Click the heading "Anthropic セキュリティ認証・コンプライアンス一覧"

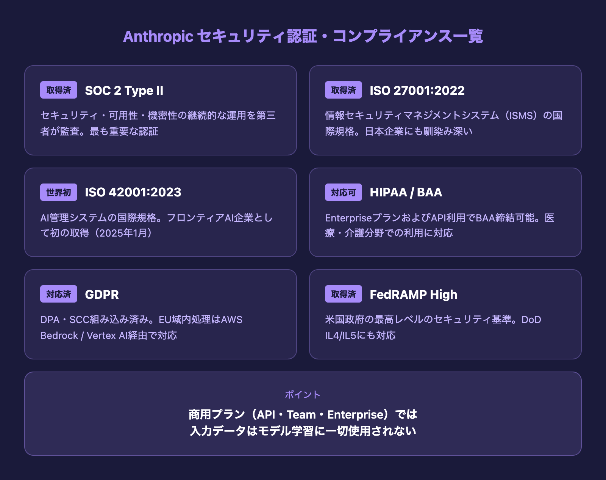[x=303, y=36]
